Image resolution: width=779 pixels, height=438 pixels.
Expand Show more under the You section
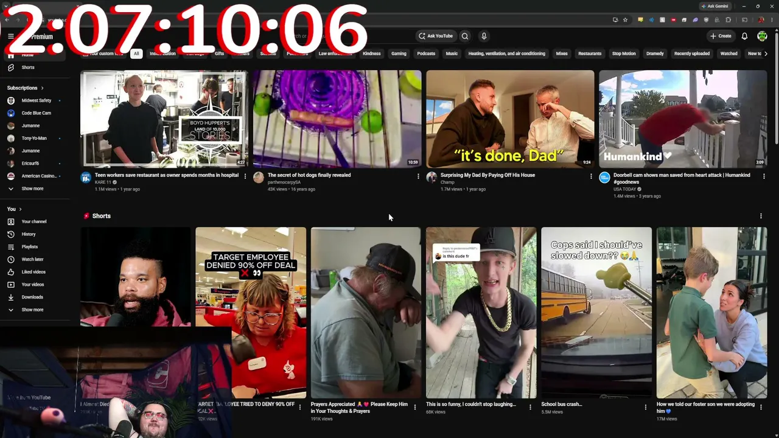(x=35, y=310)
